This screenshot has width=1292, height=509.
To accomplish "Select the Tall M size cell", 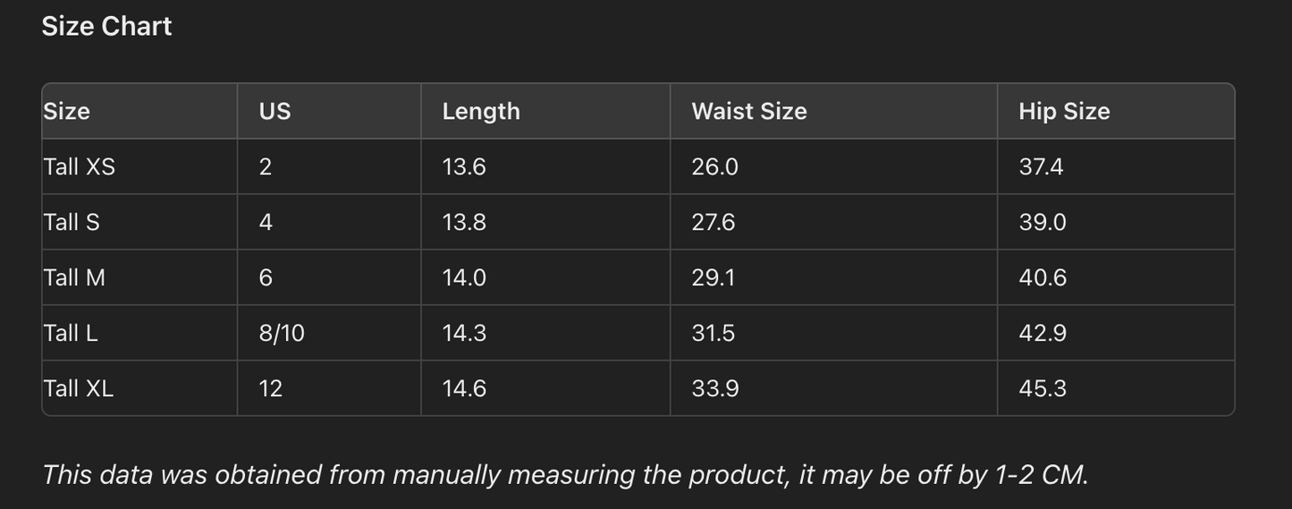I will [74, 277].
